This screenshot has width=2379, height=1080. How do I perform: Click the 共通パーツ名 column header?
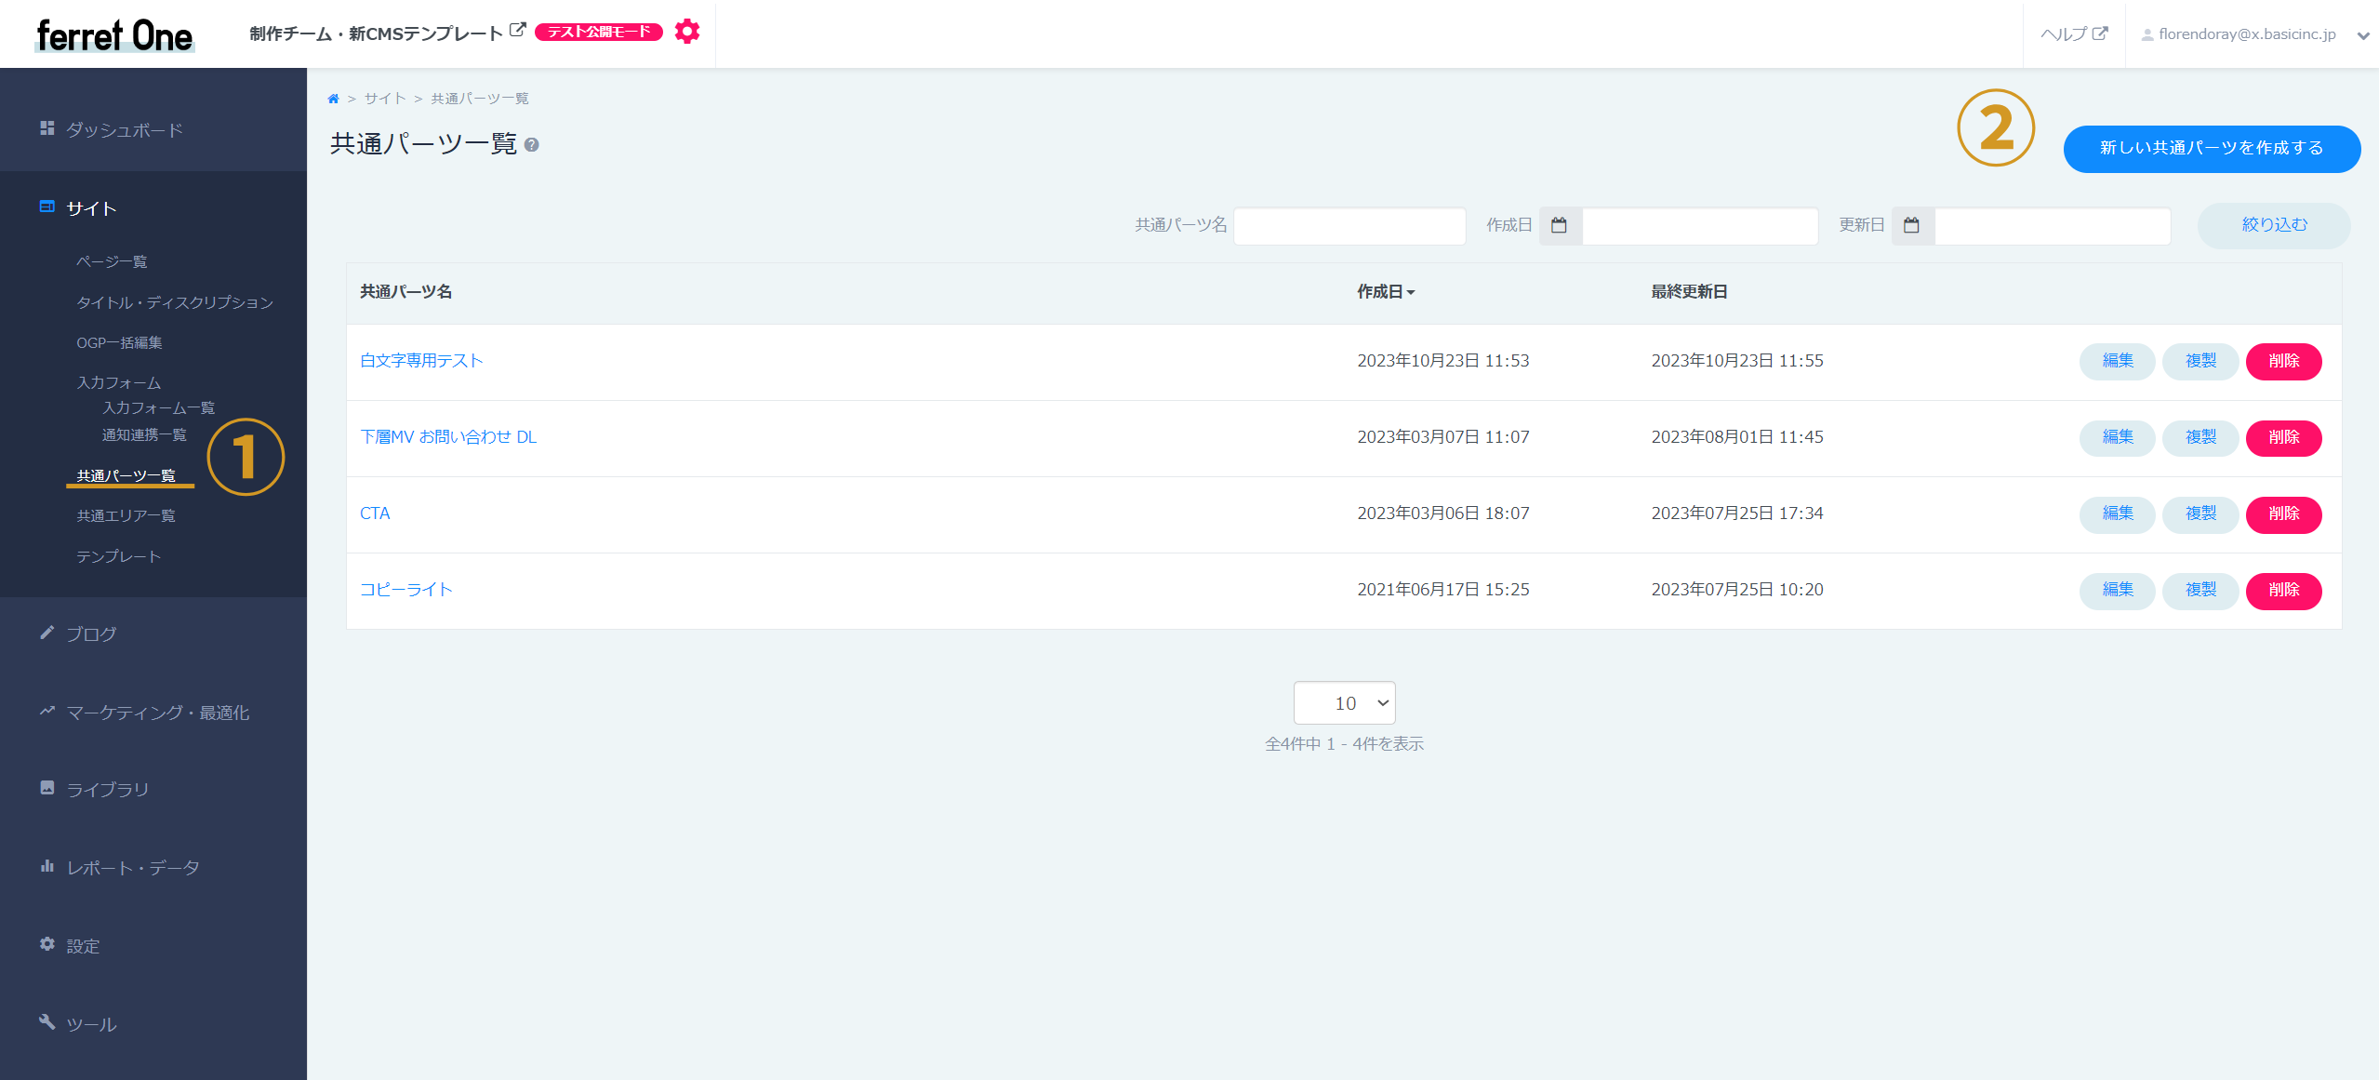tap(405, 292)
